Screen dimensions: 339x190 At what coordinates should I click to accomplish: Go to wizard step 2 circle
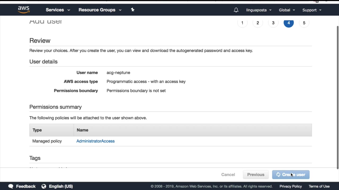click(258, 23)
